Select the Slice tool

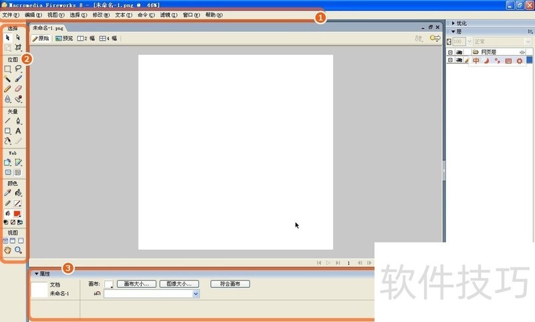pyautogui.click(x=18, y=162)
